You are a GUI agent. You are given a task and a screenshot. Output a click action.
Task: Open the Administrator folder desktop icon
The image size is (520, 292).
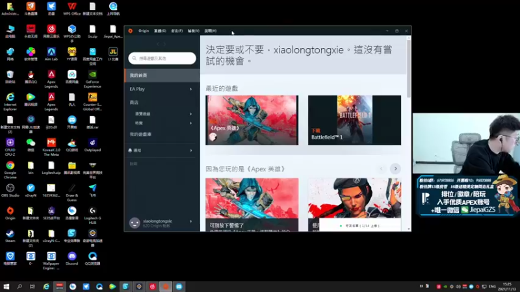click(10, 8)
